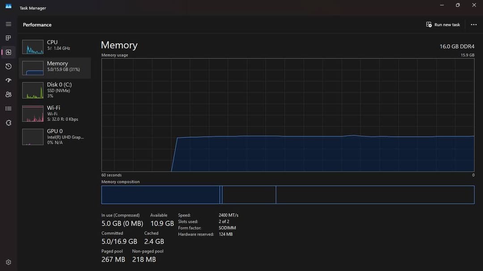Close the Task Manager window
This screenshot has height=271, width=483.
pyautogui.click(x=474, y=5)
